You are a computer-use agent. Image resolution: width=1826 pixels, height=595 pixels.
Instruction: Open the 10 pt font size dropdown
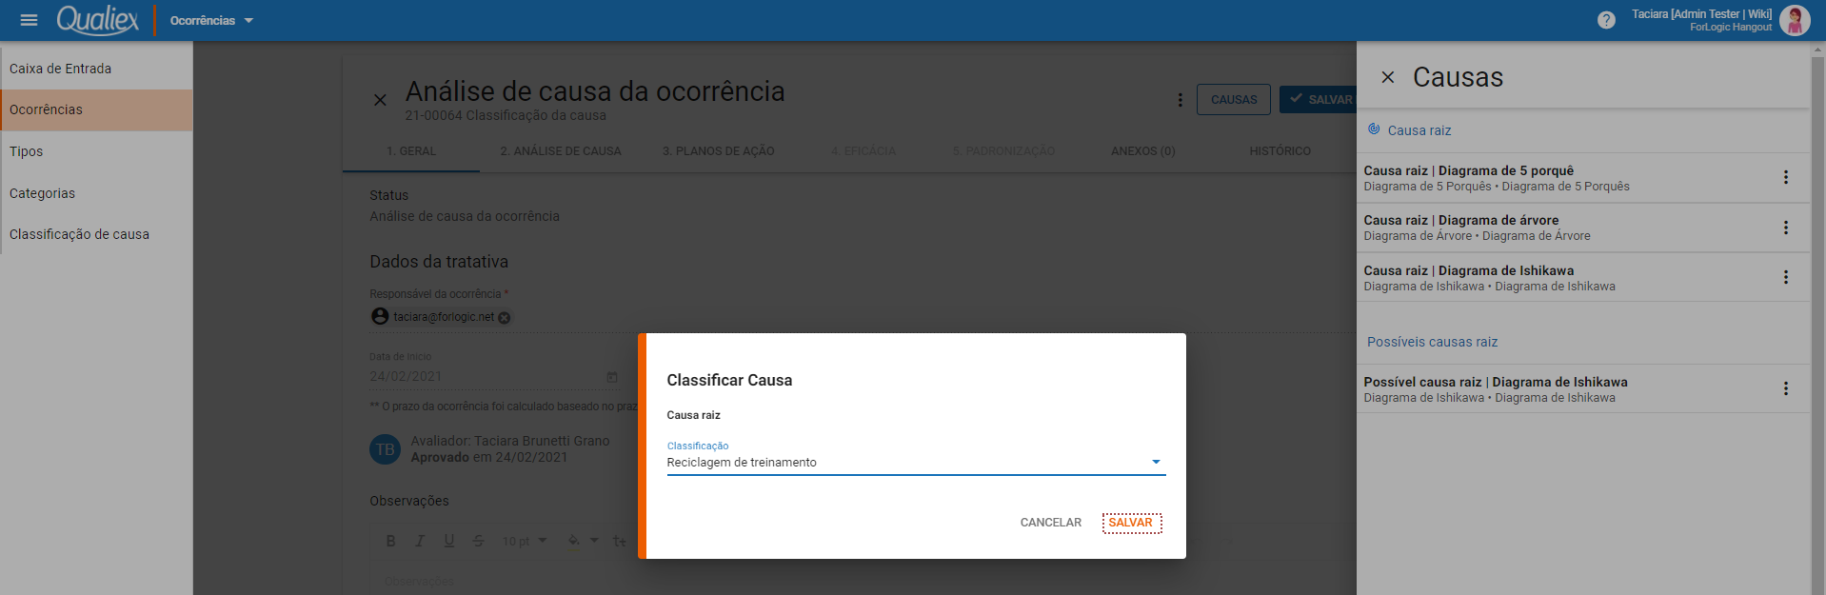point(525,541)
